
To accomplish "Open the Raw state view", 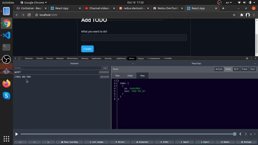I will point(142,76).
